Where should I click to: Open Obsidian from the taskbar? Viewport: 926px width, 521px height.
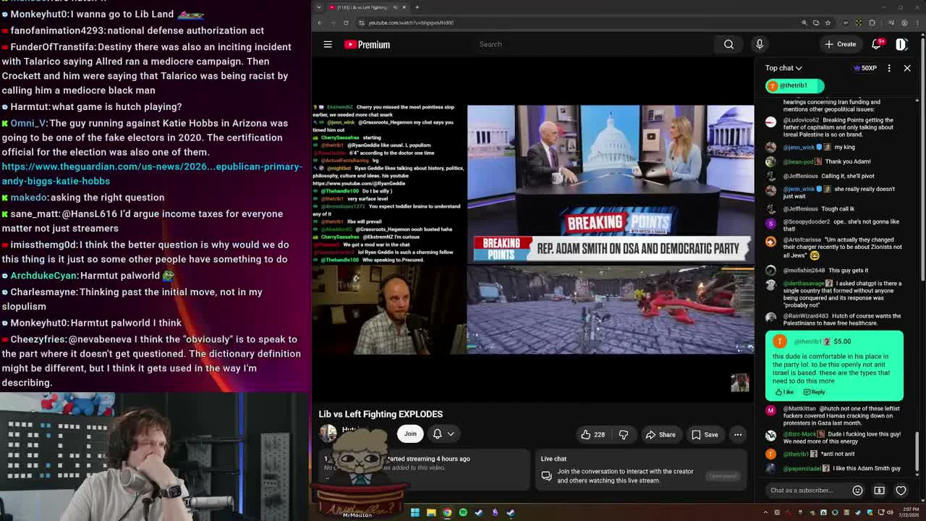(495, 512)
